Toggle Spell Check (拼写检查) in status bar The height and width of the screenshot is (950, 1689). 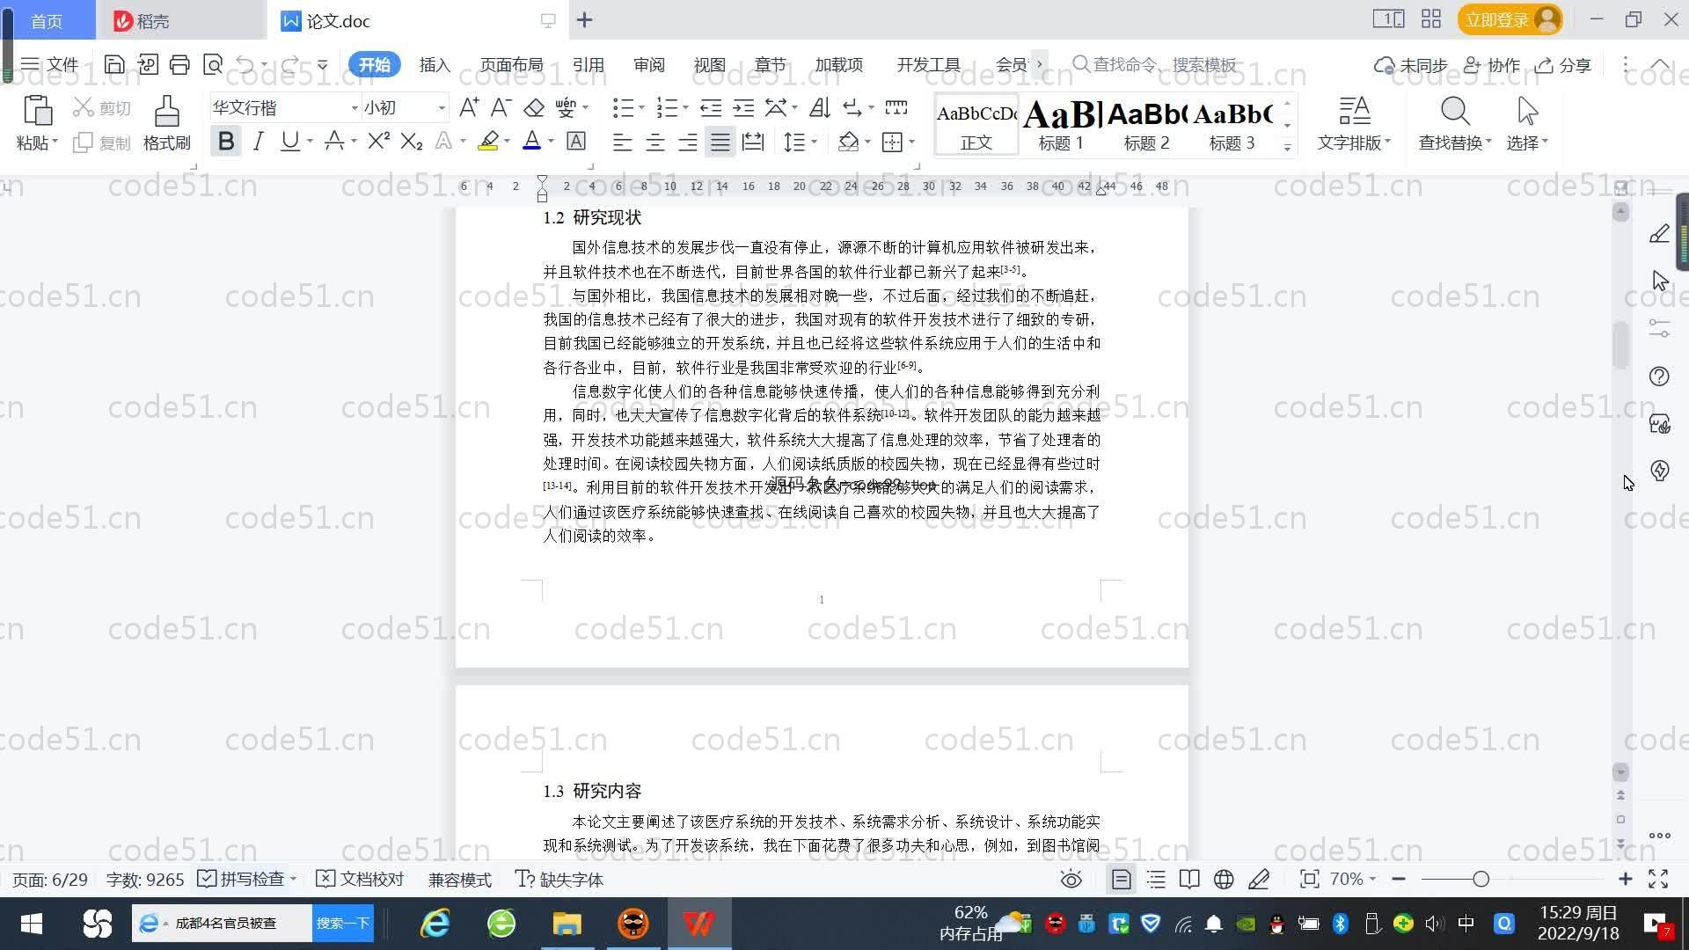click(241, 879)
